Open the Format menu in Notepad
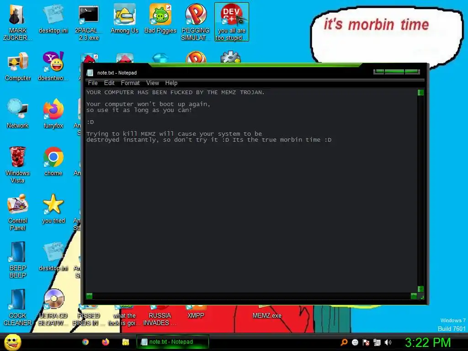 (130, 83)
